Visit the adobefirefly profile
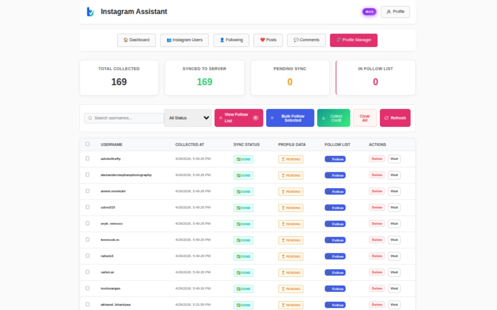Image resolution: width=497 pixels, height=310 pixels. pos(394,159)
